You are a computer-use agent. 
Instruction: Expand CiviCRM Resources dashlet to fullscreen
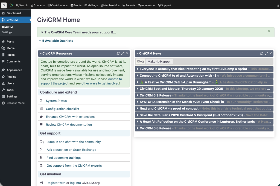point(122,53)
